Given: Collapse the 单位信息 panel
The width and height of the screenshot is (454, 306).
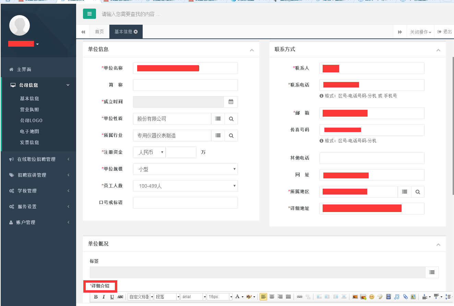Looking at the screenshot, I should [x=252, y=50].
